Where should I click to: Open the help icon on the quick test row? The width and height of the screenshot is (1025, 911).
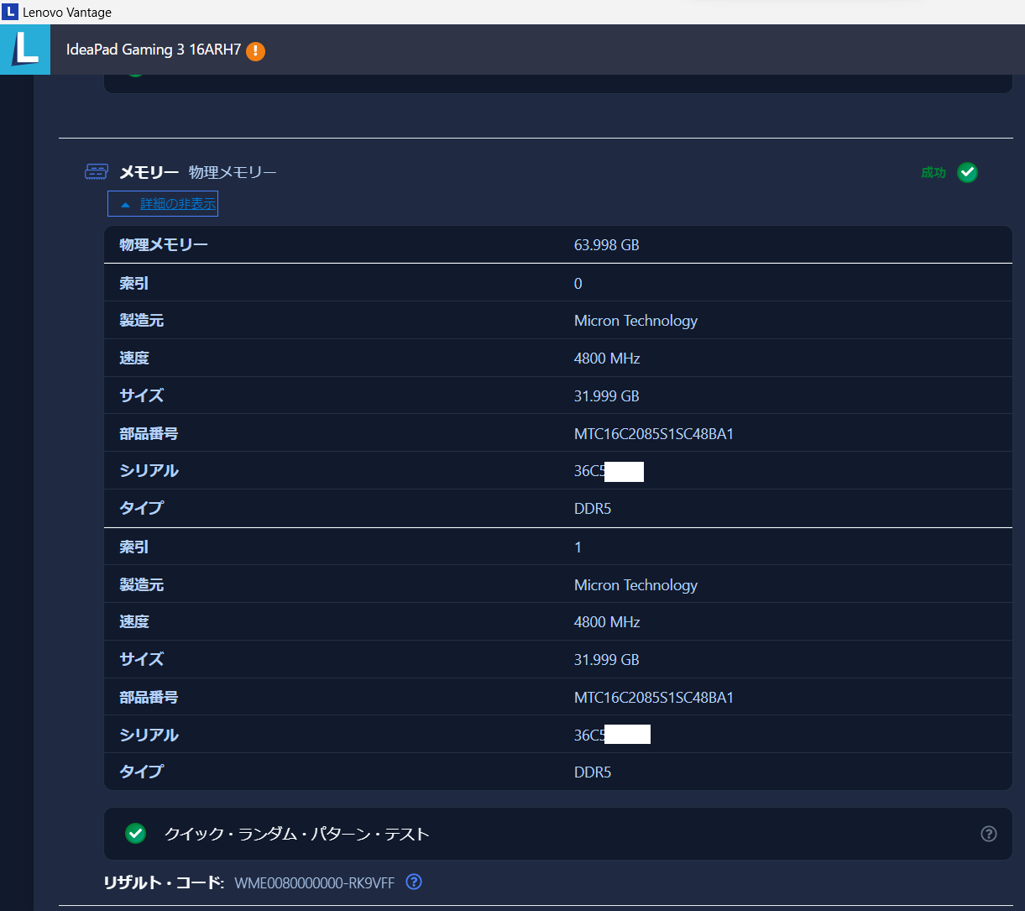[x=988, y=834]
